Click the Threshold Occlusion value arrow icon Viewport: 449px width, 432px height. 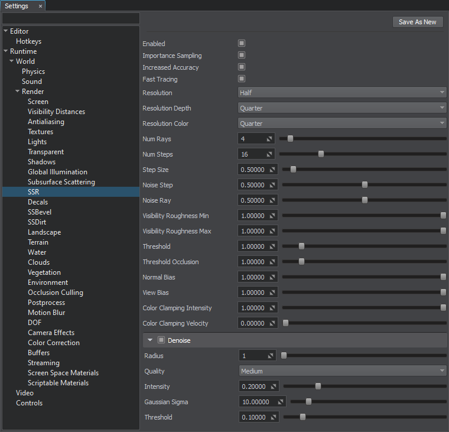coord(272,262)
